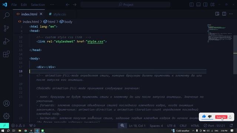Click the VS Code logo icon
Viewport: 237px width, 133px height.
pos(5,4)
